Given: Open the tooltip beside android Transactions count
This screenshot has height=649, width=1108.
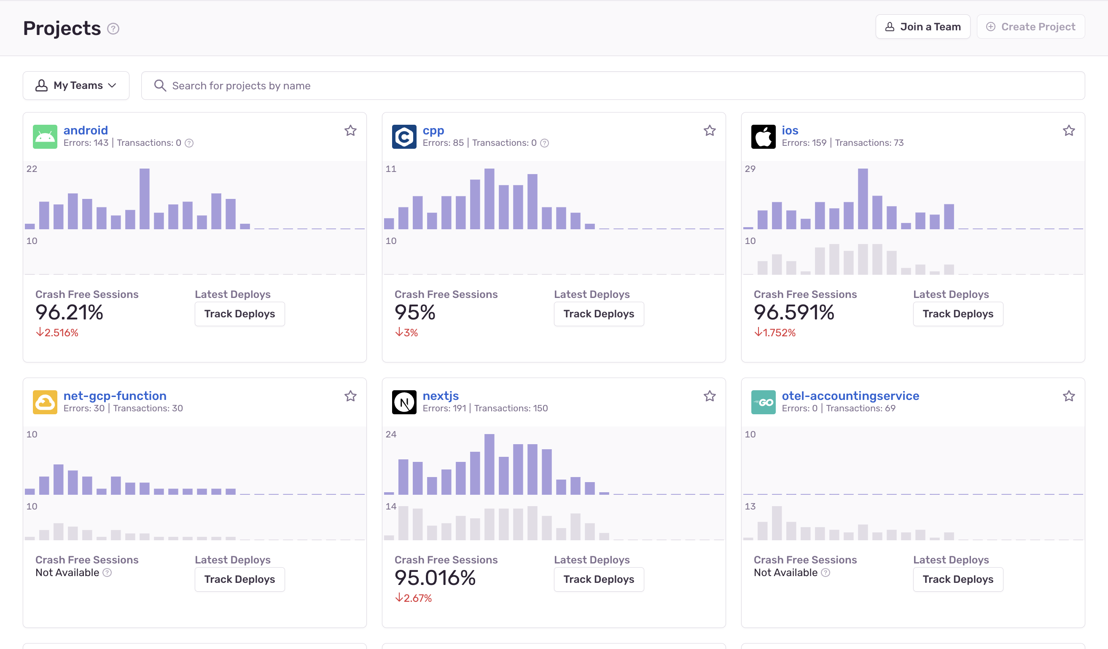Looking at the screenshot, I should pyautogui.click(x=188, y=143).
